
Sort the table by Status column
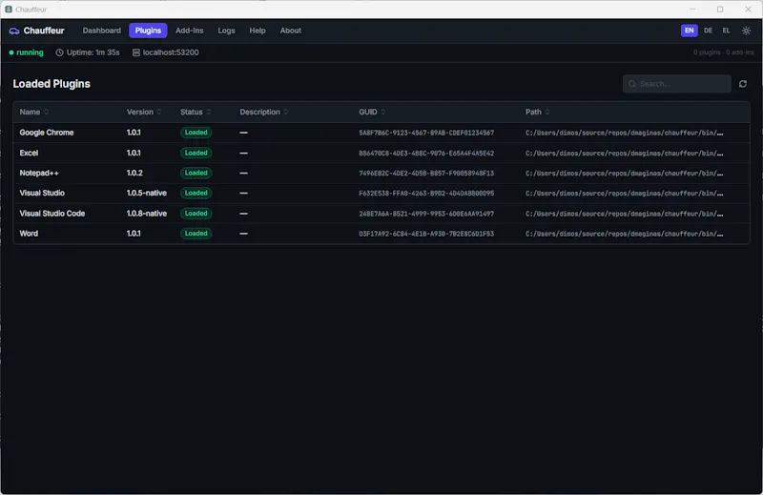point(196,112)
